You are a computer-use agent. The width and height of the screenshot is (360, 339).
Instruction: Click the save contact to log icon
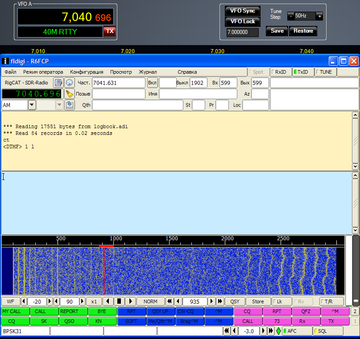pos(69,105)
